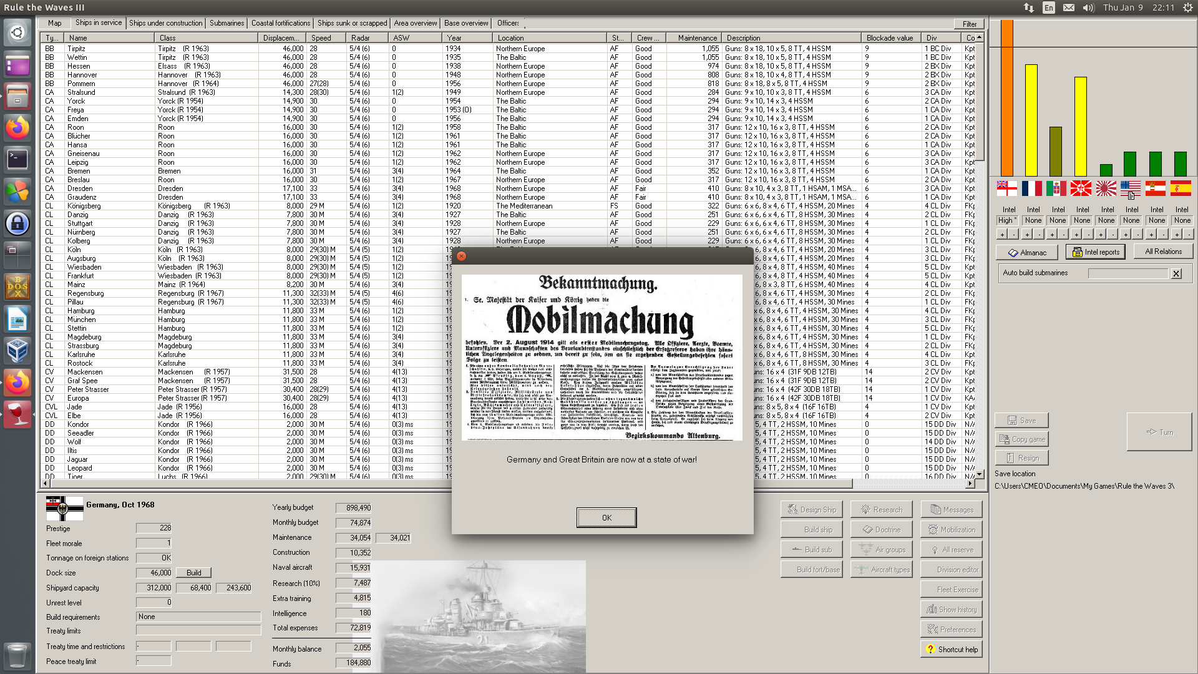The image size is (1198, 674).
Task: Click the Mobilization button
Action: 952,530
